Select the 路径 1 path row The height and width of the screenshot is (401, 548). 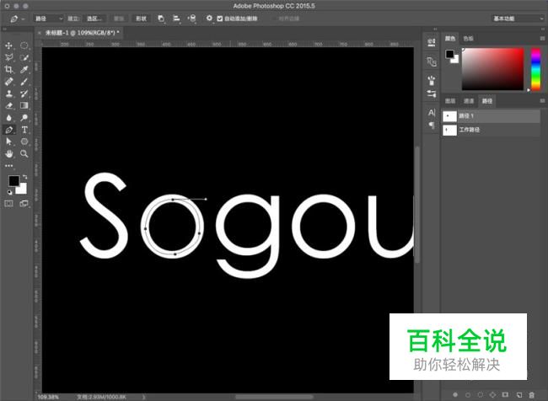(492, 116)
